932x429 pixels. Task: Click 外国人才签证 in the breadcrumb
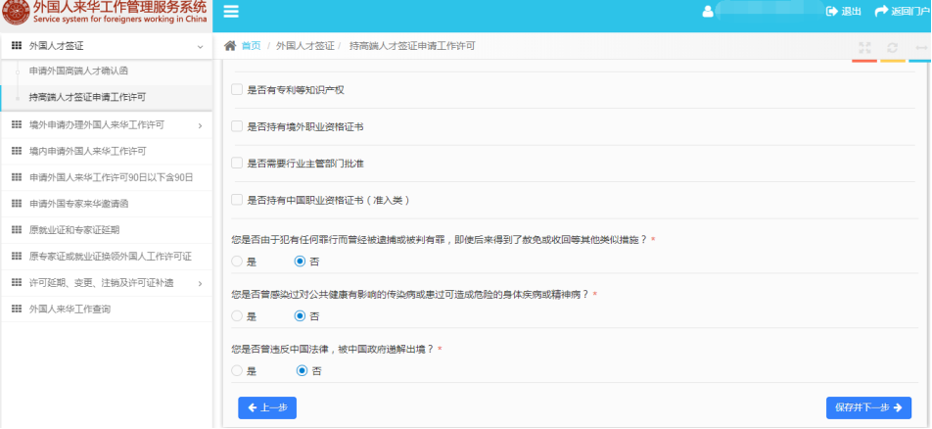click(304, 46)
